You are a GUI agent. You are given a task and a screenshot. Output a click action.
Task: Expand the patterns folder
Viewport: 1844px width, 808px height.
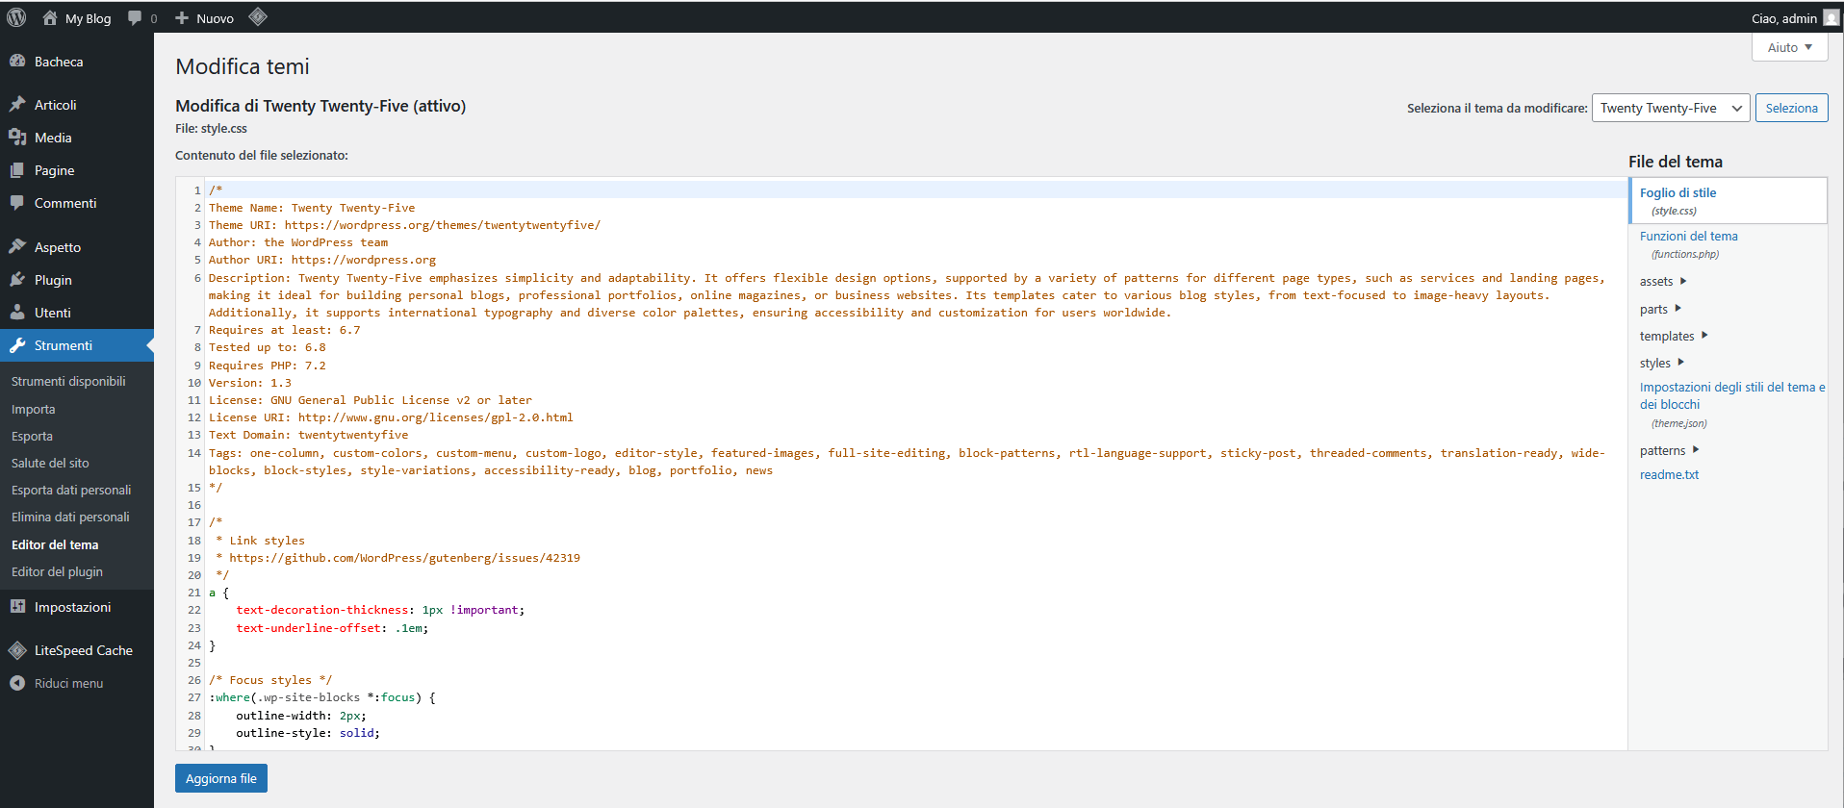[x=1696, y=450]
